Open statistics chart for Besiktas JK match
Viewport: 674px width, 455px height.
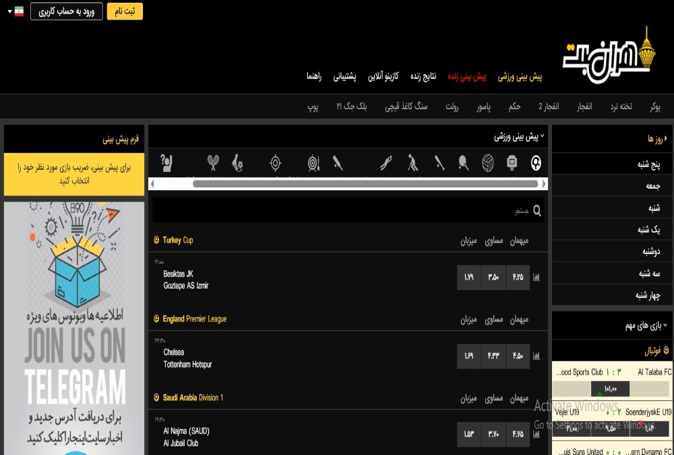click(536, 278)
